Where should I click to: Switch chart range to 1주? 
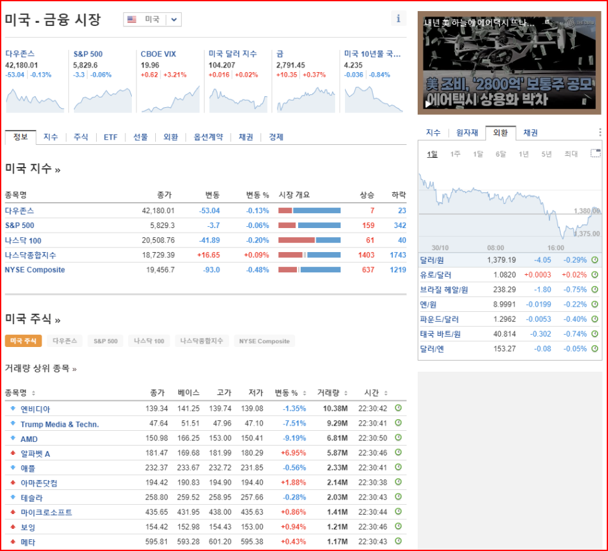[x=455, y=154]
